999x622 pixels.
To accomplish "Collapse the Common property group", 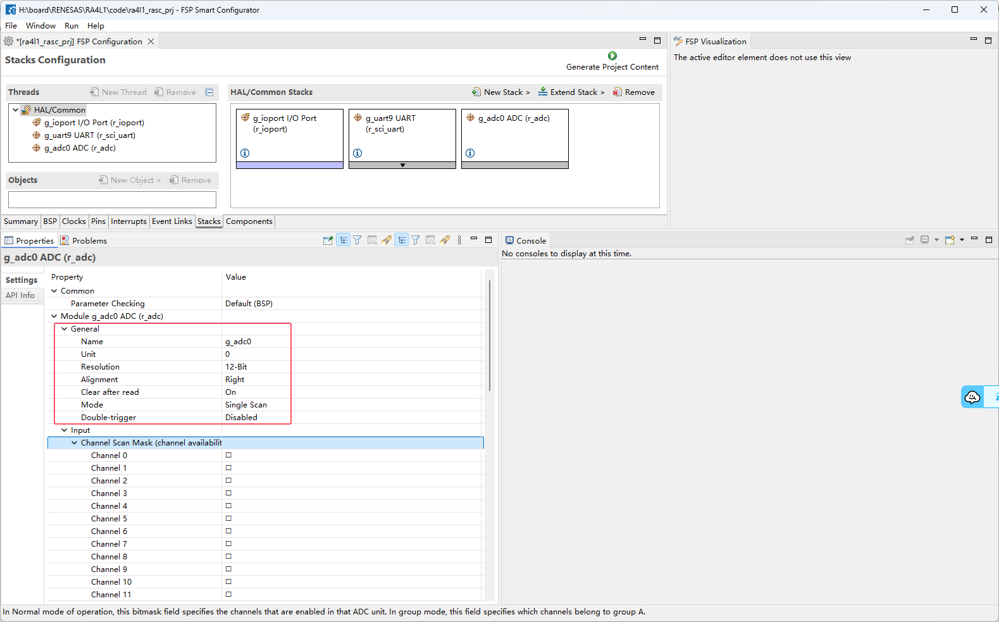I will [x=54, y=291].
